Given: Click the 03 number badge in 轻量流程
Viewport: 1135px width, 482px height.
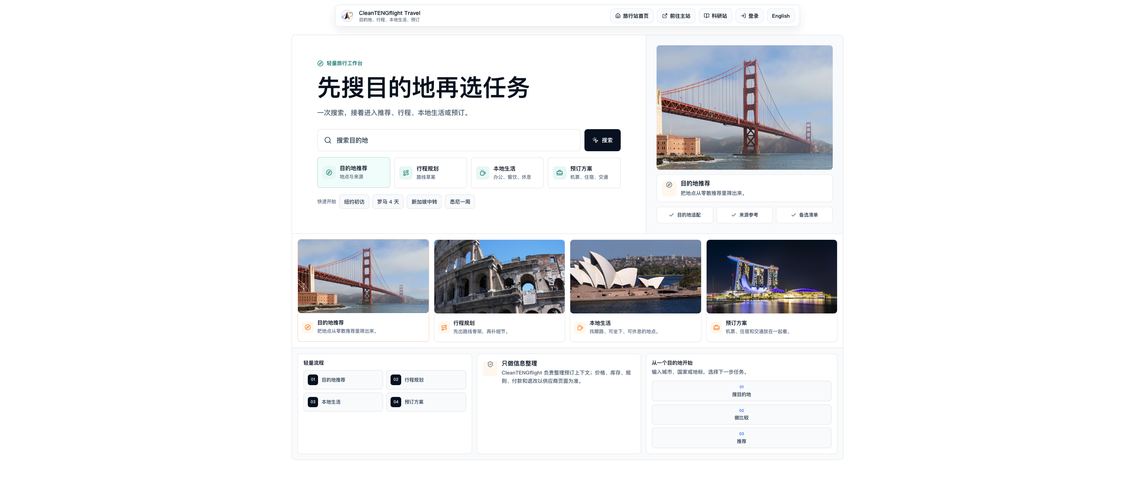Looking at the screenshot, I should tap(313, 402).
